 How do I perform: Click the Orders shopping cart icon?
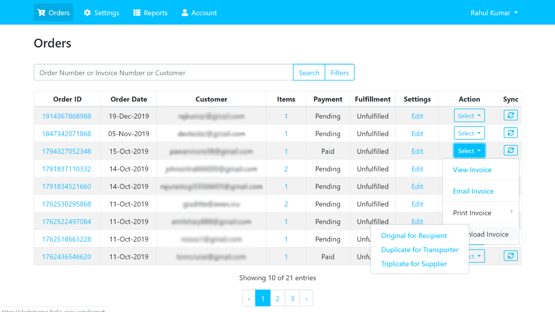(x=42, y=13)
